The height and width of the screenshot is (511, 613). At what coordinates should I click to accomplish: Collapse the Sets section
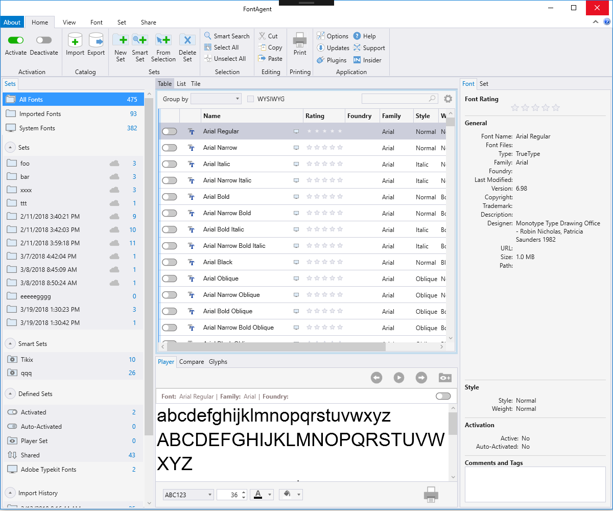pos(10,148)
